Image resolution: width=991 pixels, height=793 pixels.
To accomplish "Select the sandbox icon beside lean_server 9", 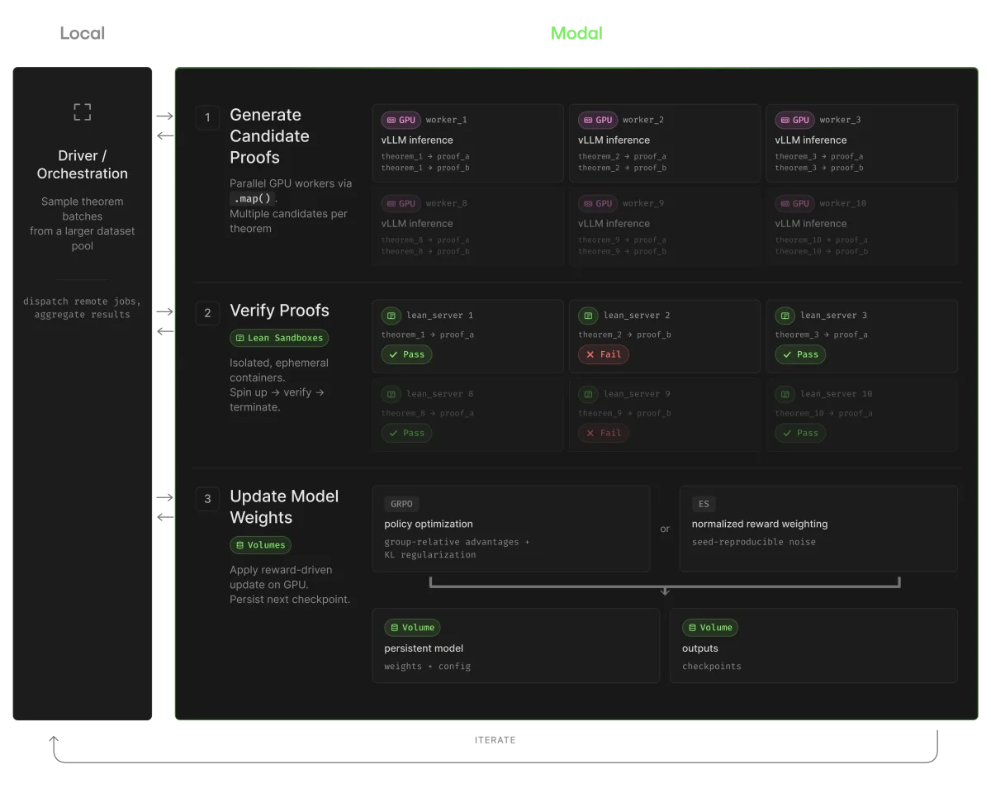I will pos(588,394).
